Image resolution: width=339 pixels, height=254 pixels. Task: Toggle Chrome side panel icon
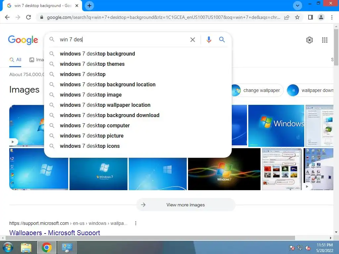[311, 17]
